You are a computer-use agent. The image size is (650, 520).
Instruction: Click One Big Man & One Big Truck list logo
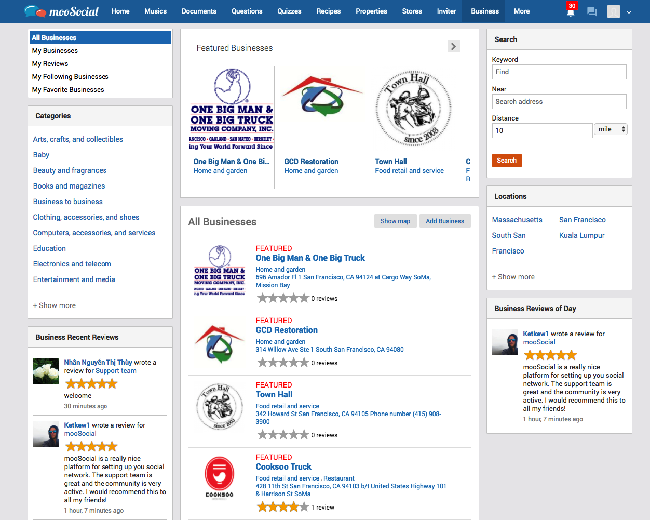[x=219, y=271]
